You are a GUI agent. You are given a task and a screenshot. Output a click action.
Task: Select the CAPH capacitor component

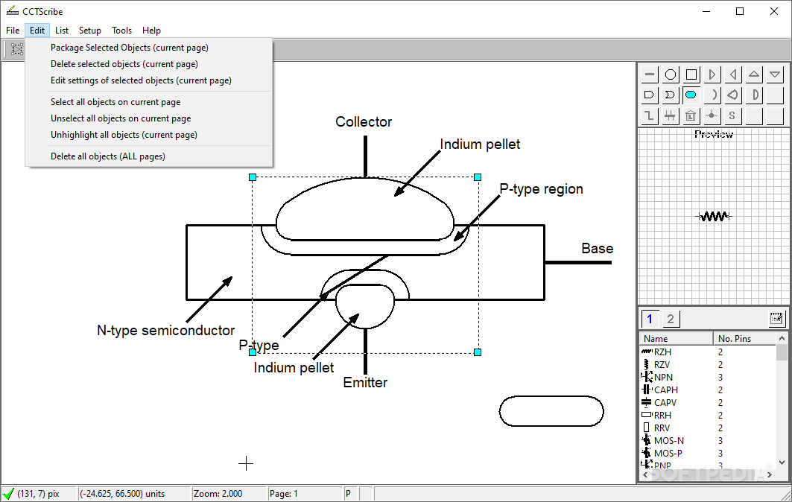(708, 390)
